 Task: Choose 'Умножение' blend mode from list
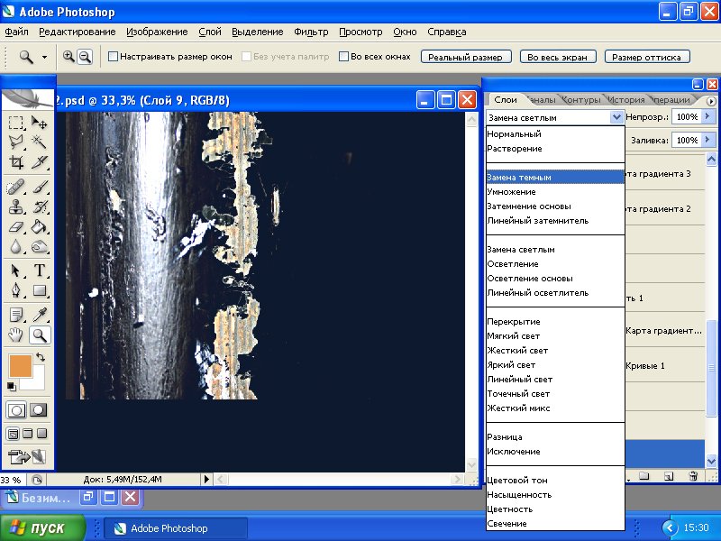(511, 192)
